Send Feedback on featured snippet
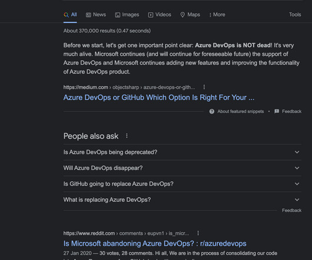312x260 pixels. coord(291,111)
